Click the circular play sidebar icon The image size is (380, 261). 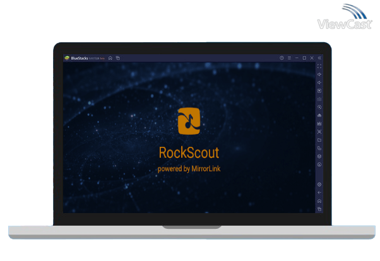click(x=319, y=107)
